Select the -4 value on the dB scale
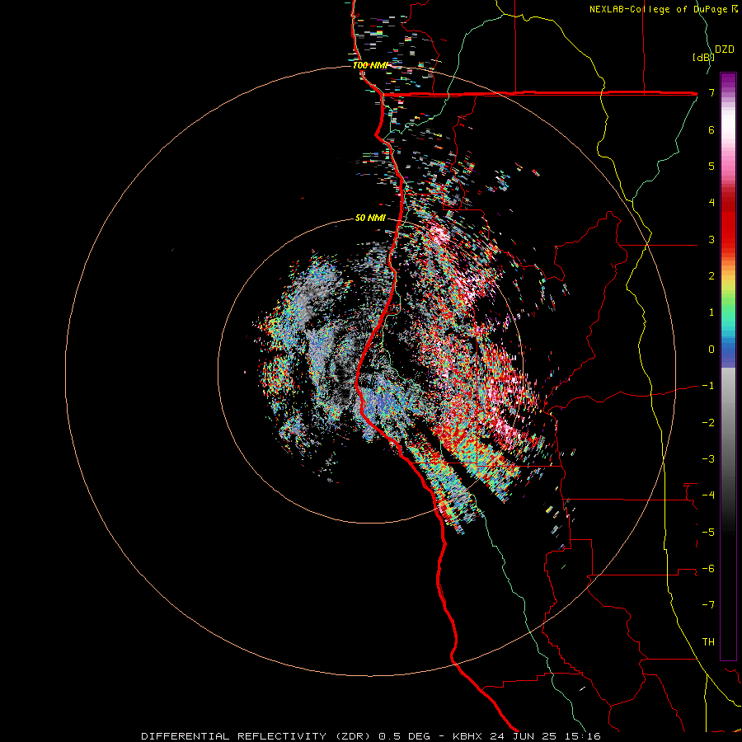The width and height of the screenshot is (742, 742). point(708,495)
